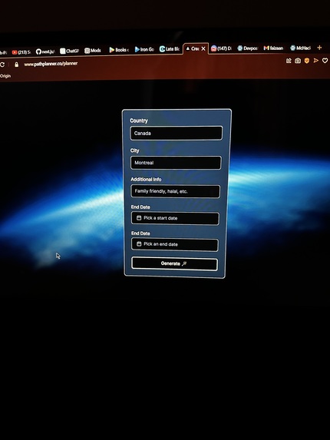Click the Country label
The height and width of the screenshot is (440, 330).
point(139,121)
